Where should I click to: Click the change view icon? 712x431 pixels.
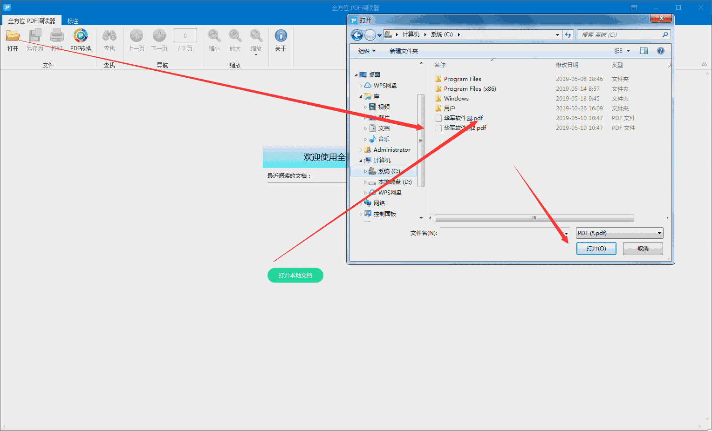tap(618, 51)
